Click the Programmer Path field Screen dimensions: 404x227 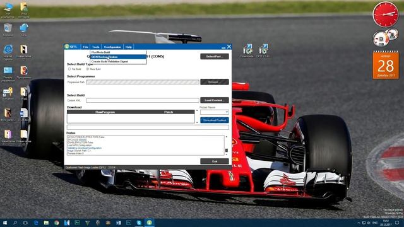pos(143,82)
